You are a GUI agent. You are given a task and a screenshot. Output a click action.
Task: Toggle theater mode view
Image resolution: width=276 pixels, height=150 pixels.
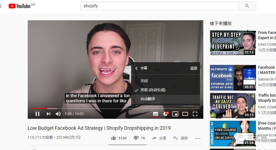pos(185,114)
